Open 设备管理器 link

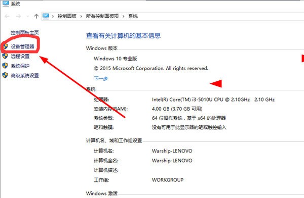[x=22, y=46]
